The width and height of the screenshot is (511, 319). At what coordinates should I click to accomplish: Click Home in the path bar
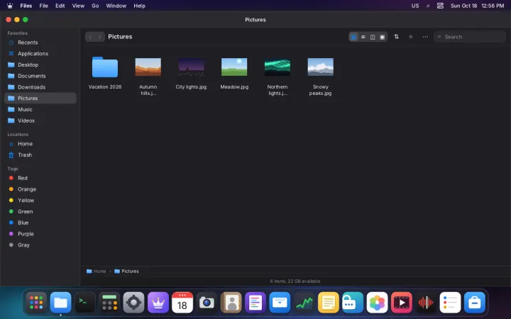[96, 271]
